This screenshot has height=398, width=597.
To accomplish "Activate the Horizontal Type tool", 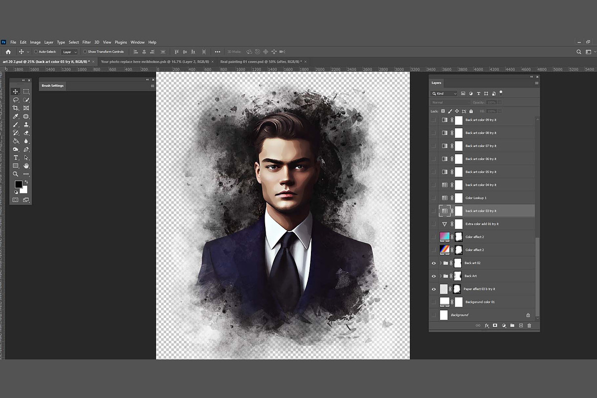I will tap(15, 157).
